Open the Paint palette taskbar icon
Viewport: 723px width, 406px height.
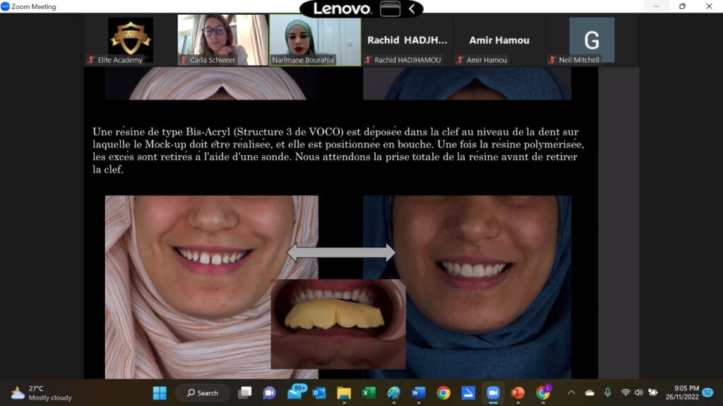coord(394,393)
